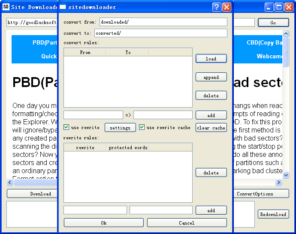Click the sitedownloader dialog title icon
The height and width of the screenshot is (234, 296).
coord(63,7)
